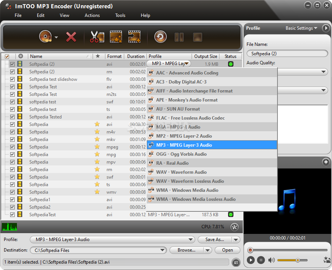Uncheck the Softpedia mpeg row checkbox
332x270 pixels.
[12, 147]
